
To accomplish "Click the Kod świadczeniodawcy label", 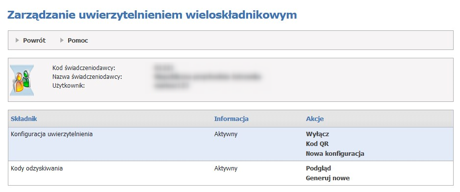I will click(83, 68).
